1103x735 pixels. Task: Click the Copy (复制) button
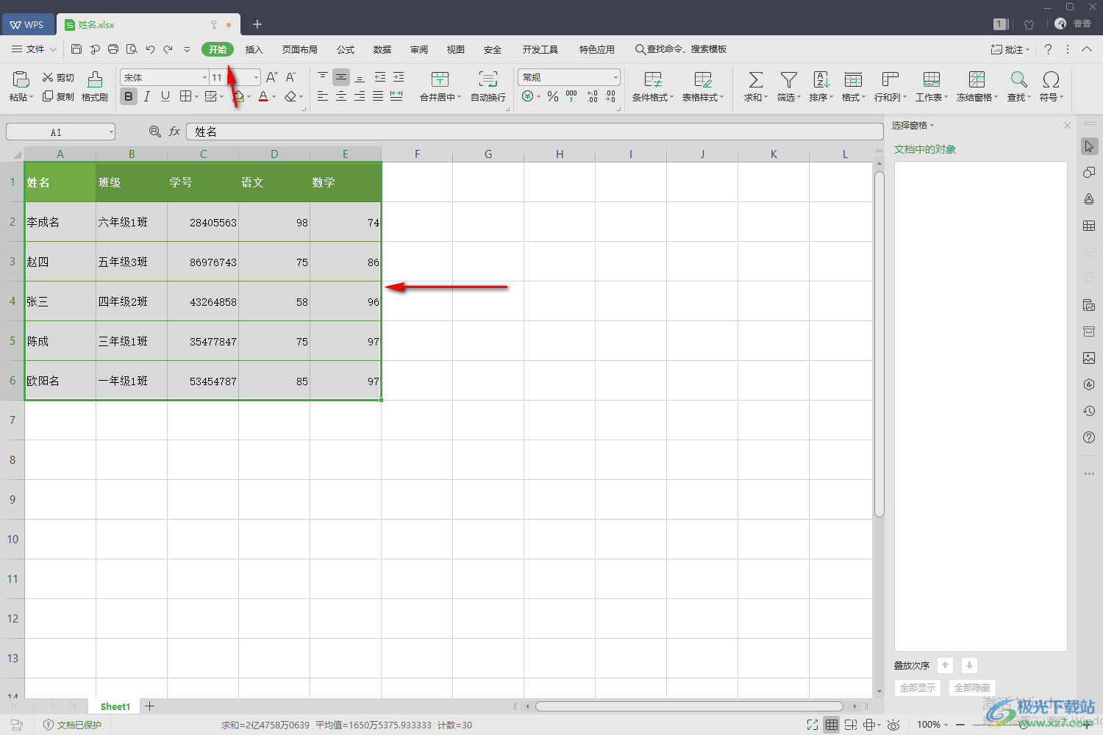coord(58,96)
